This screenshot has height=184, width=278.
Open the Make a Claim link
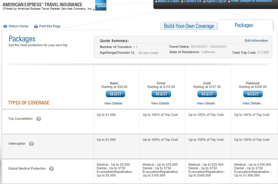(x=168, y=1)
